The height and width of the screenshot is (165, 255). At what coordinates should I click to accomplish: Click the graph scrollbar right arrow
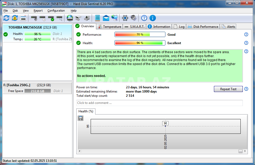tap(245, 151)
